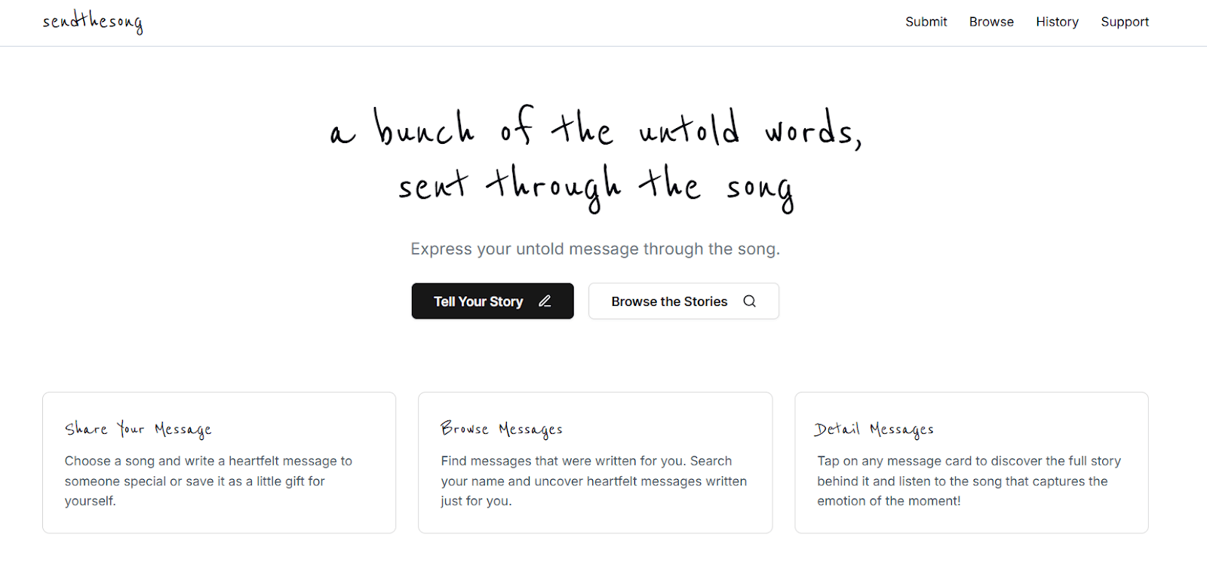
Task: Open the Browse page
Action: tap(990, 22)
